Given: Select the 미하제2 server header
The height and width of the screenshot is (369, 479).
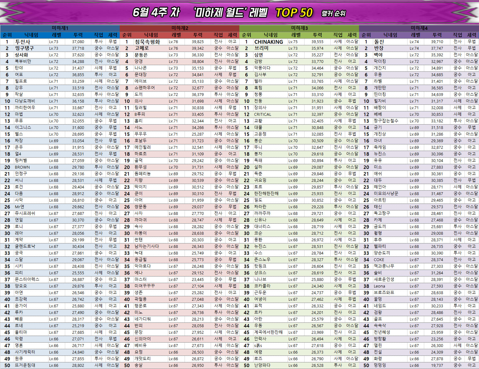Looking at the screenshot, I should click(180, 28).
